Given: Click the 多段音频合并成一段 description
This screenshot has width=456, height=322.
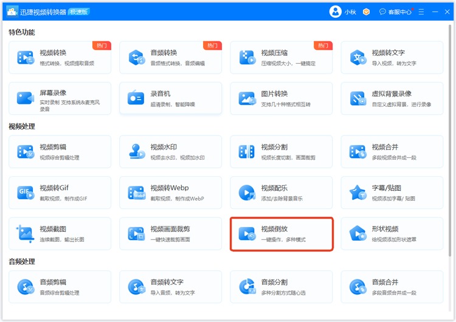Looking at the screenshot, I should click(394, 293).
